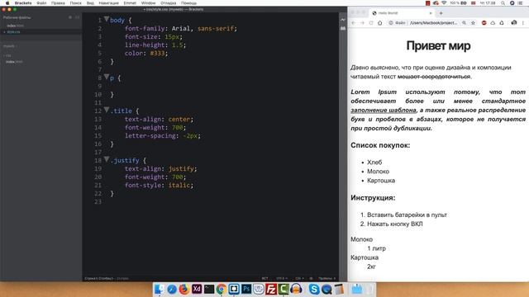Open Safari from the Dock
Viewport: 529px width, 297px height.
(x=172, y=289)
